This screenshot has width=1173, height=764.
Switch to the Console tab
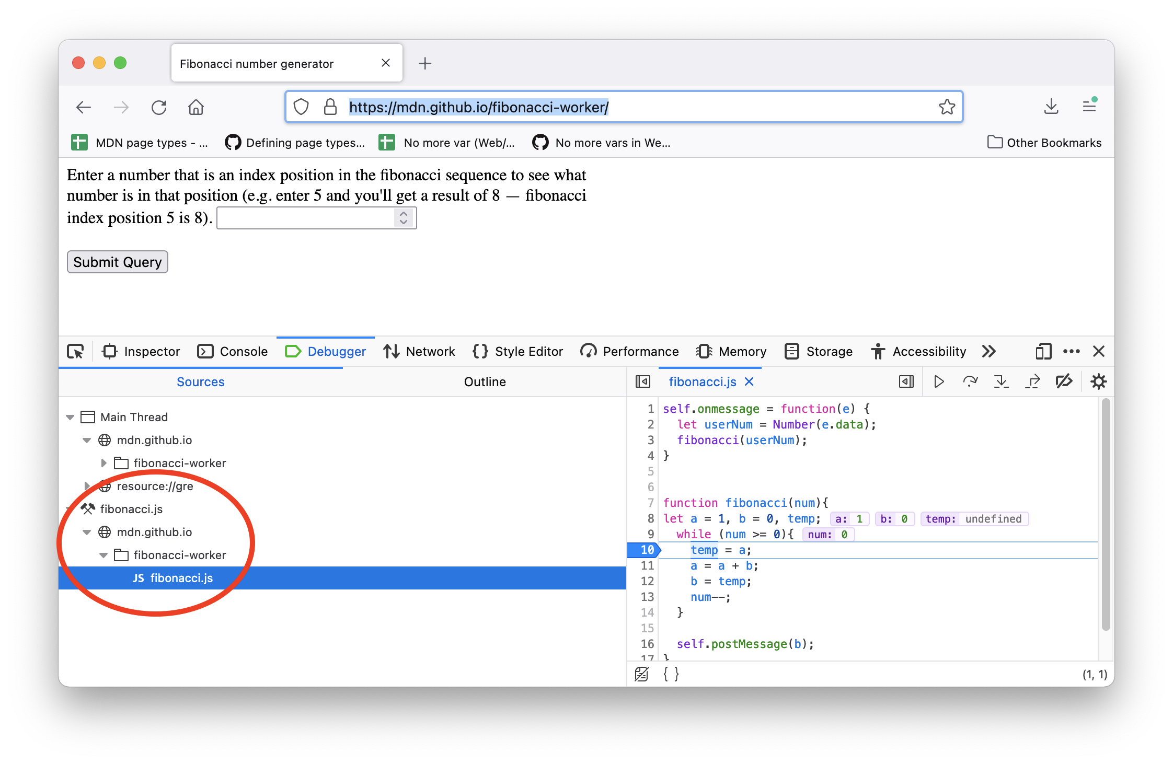[233, 351]
